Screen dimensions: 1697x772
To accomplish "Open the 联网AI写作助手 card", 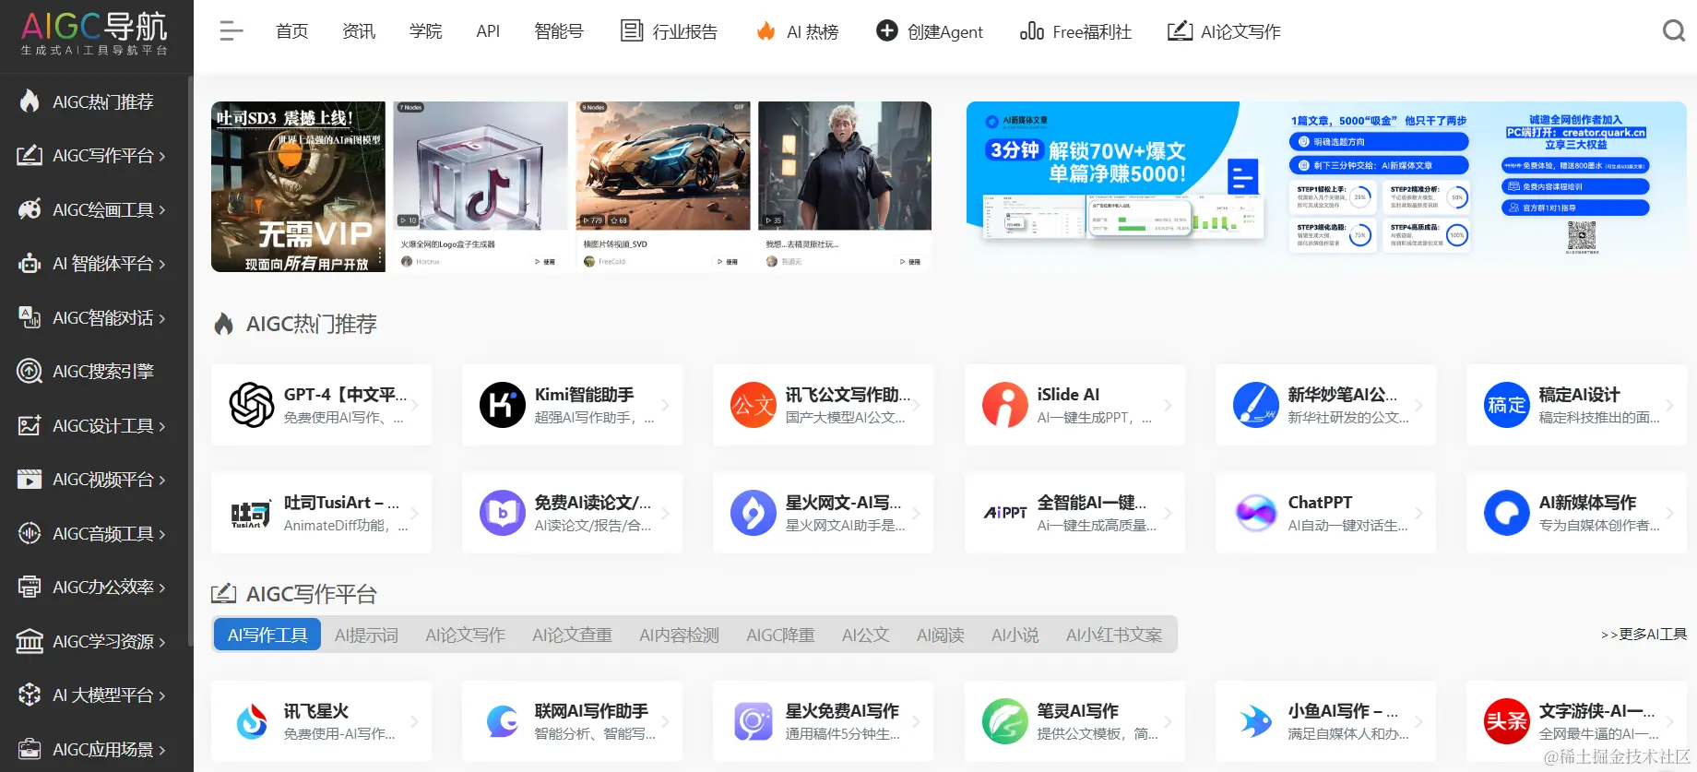I will click(572, 721).
